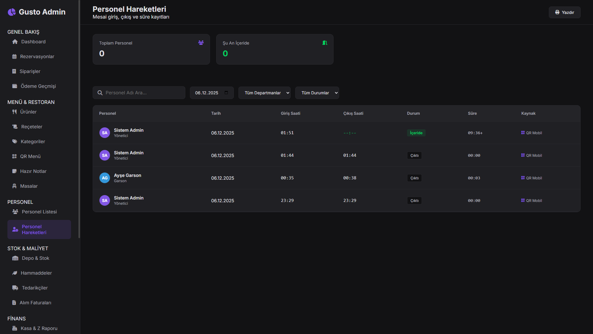The image size is (593, 334).
Task: Click the Depo & Stok warehouse icon
Action: [15, 258]
